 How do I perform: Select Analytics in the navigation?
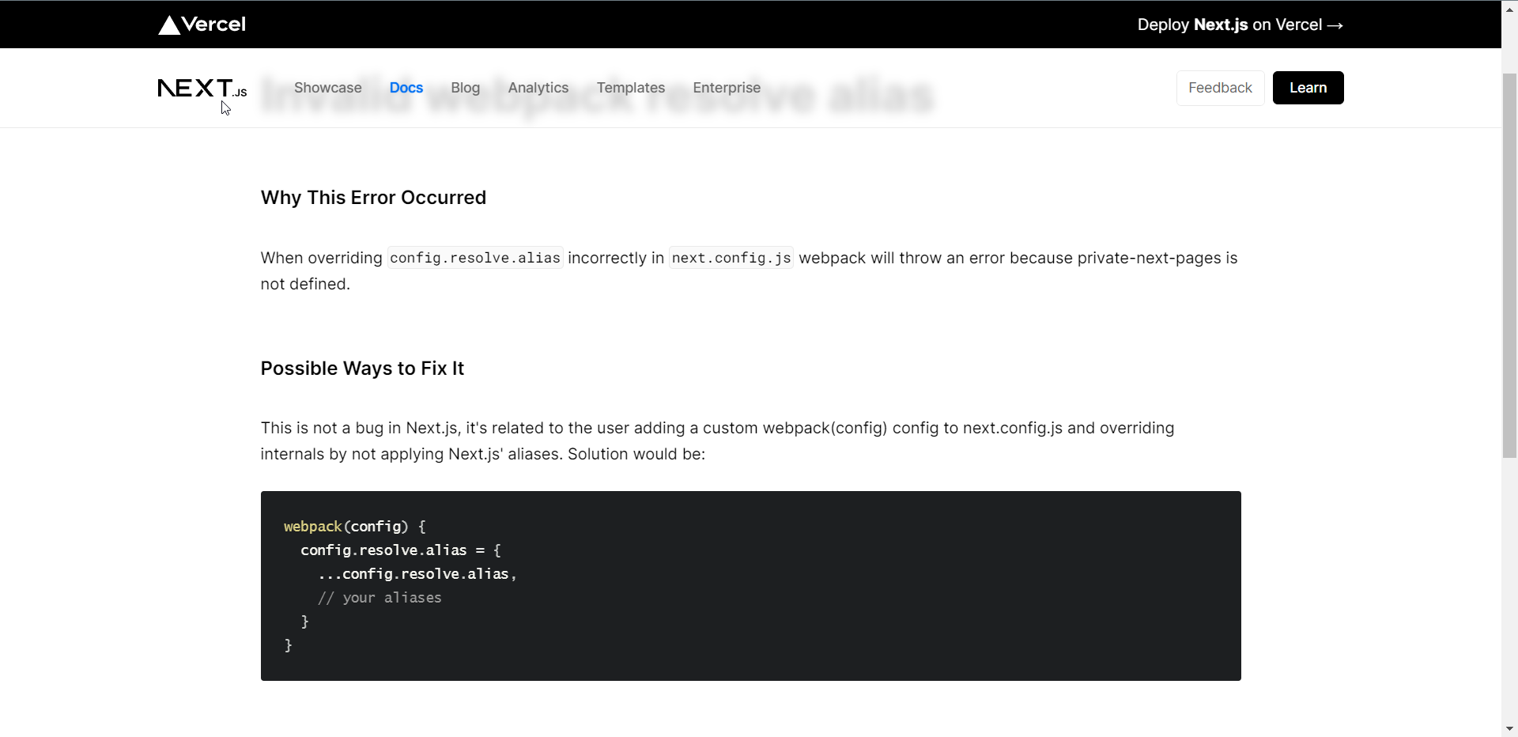coord(538,88)
